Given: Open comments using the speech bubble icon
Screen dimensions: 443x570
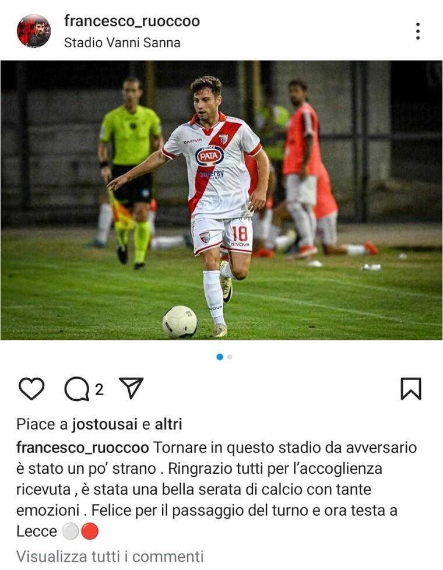Looking at the screenshot, I should [x=77, y=389].
